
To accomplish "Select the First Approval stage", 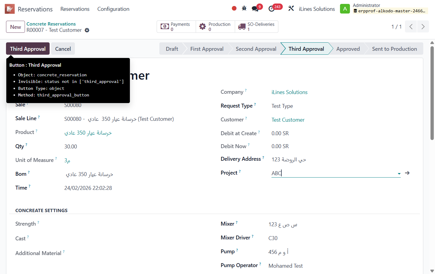I will tap(207, 49).
